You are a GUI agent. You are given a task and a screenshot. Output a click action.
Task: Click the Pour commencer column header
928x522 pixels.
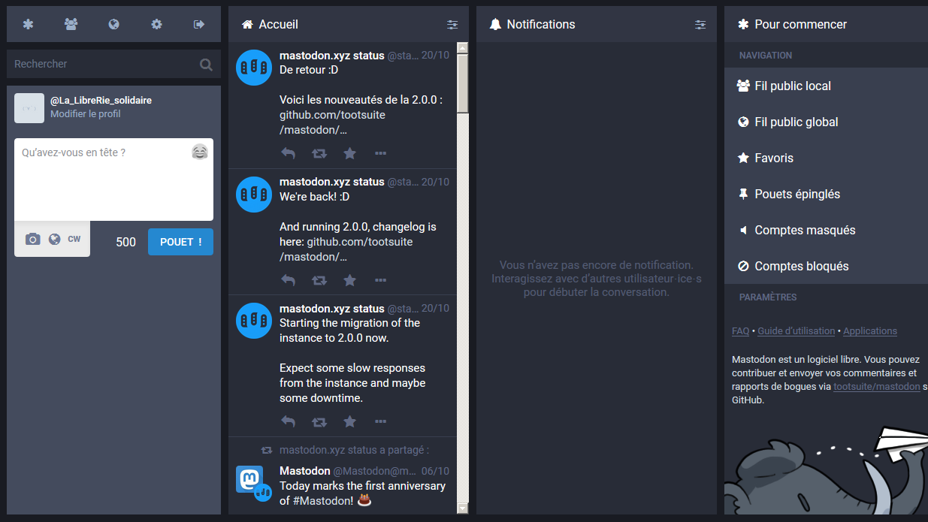pyautogui.click(x=826, y=24)
